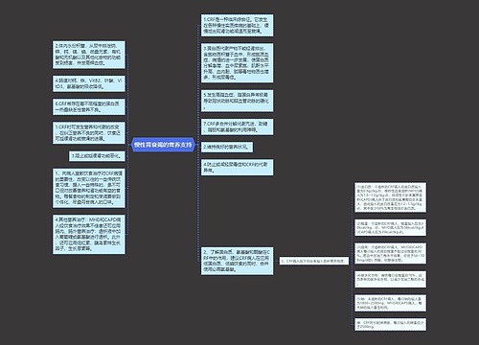Pick the node starting "7.CRF多合并分解代谢亢进"
The height and width of the screenshot is (345, 479).
(x=237, y=126)
